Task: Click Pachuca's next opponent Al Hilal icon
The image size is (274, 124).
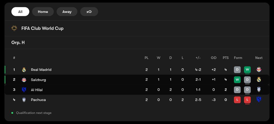Action: (x=259, y=99)
